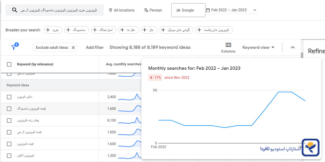Add the گوشی های موبایل broaden chip
Image resolution: width=325 pixels, height=162 pixels.
point(176,30)
